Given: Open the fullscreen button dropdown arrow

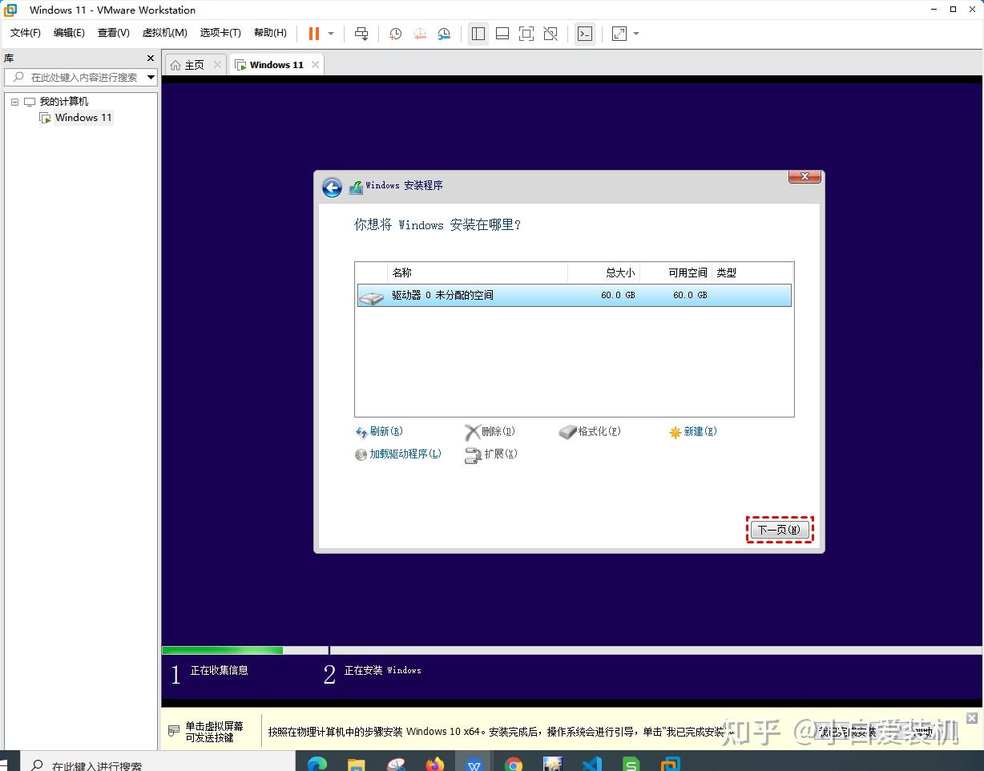Looking at the screenshot, I should (636, 34).
